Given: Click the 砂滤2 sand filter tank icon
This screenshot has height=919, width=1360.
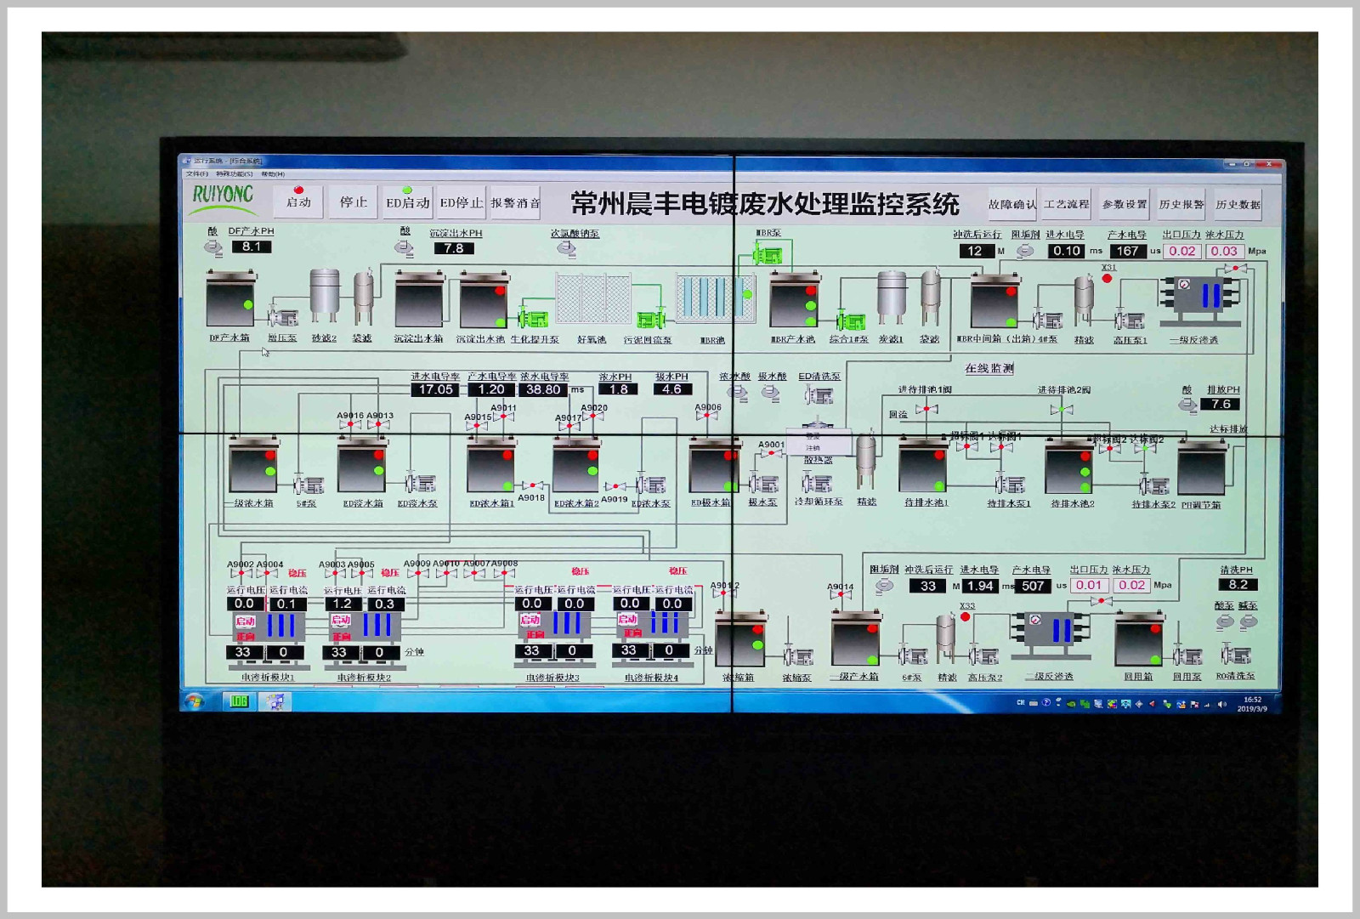Looking at the screenshot, I should [x=324, y=296].
